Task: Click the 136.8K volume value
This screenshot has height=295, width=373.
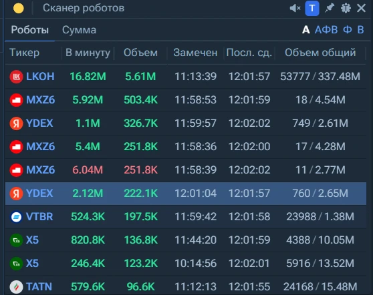Action: tap(140, 240)
